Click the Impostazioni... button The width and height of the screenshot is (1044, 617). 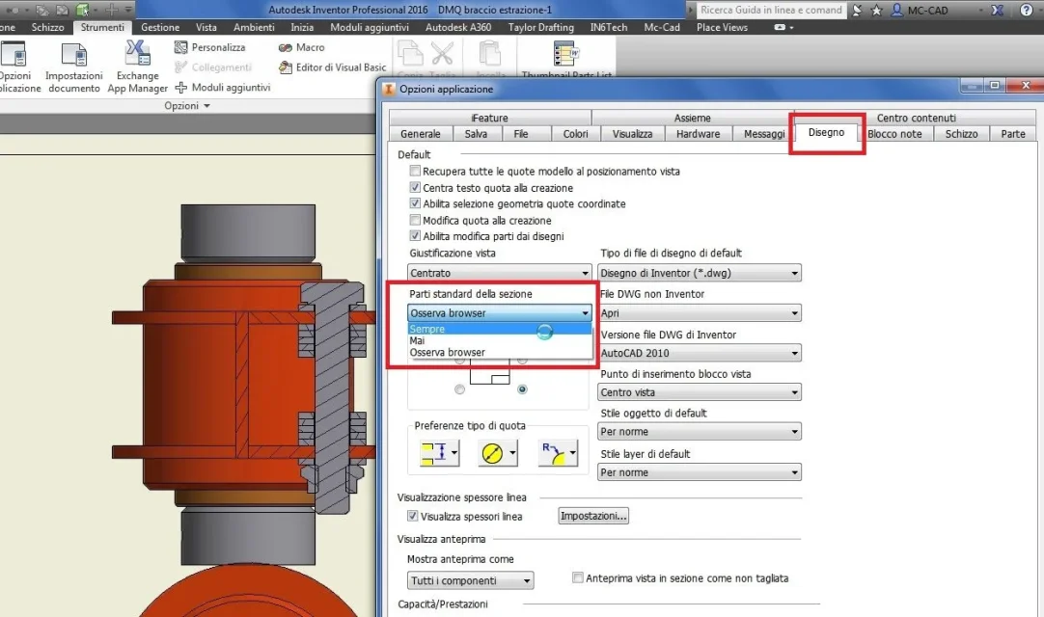[x=593, y=516]
